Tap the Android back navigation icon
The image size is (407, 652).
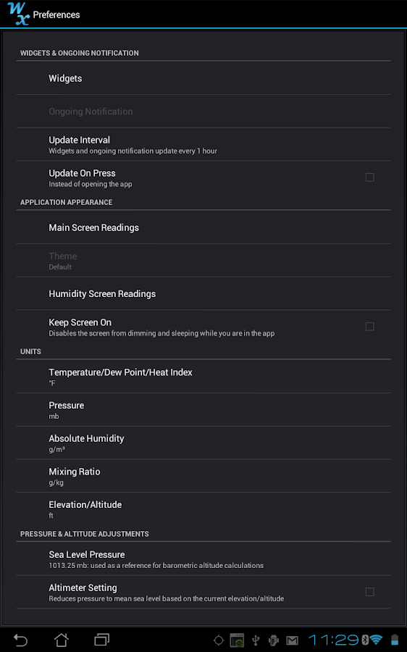(20, 640)
